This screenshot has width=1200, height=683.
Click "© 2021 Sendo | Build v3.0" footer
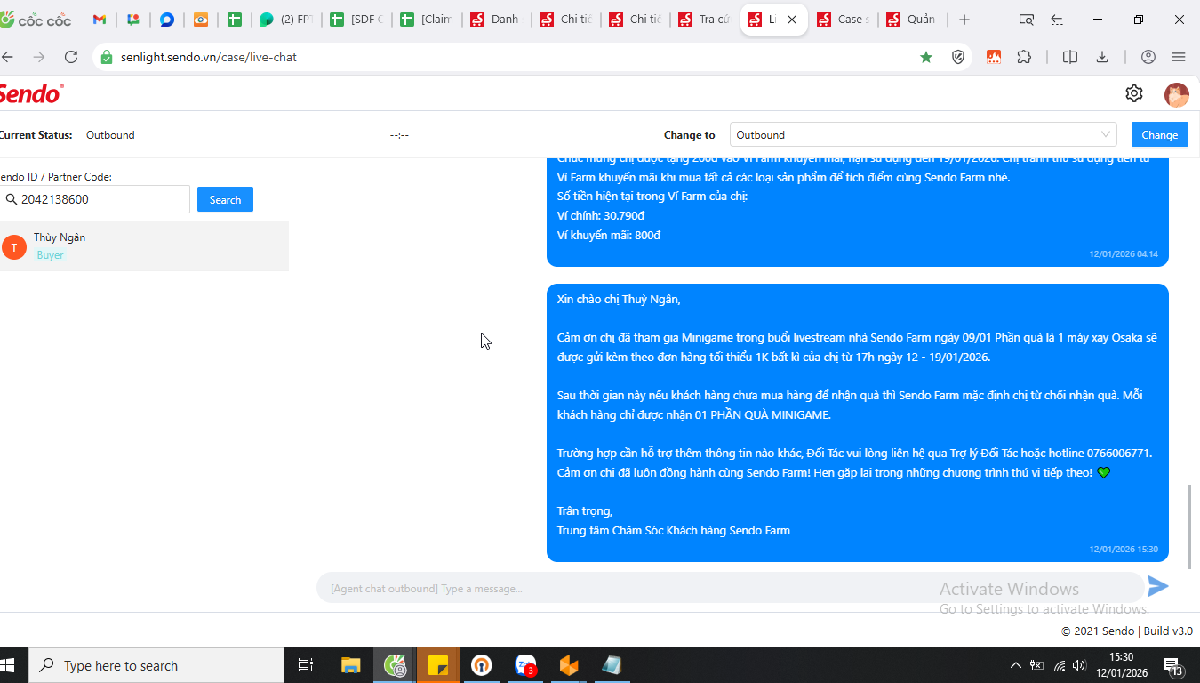click(1127, 631)
